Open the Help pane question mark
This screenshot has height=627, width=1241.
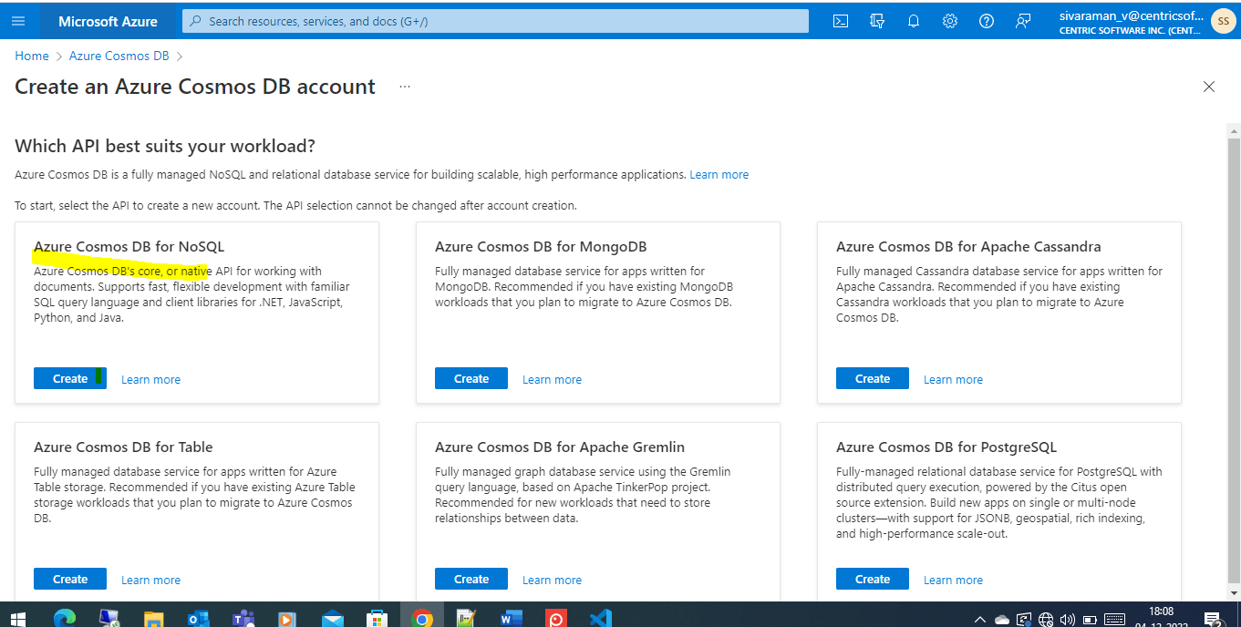(986, 20)
